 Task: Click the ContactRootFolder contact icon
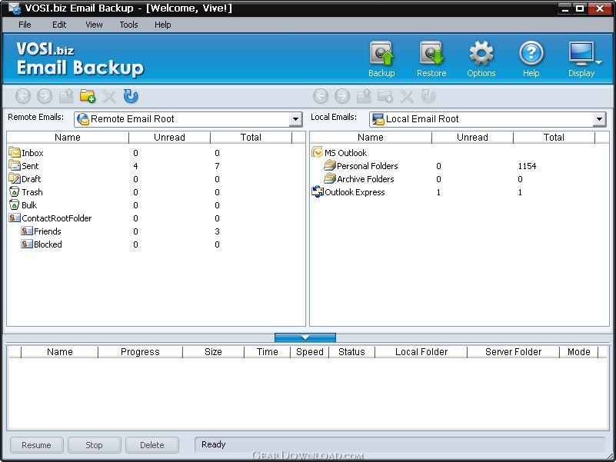coord(15,218)
